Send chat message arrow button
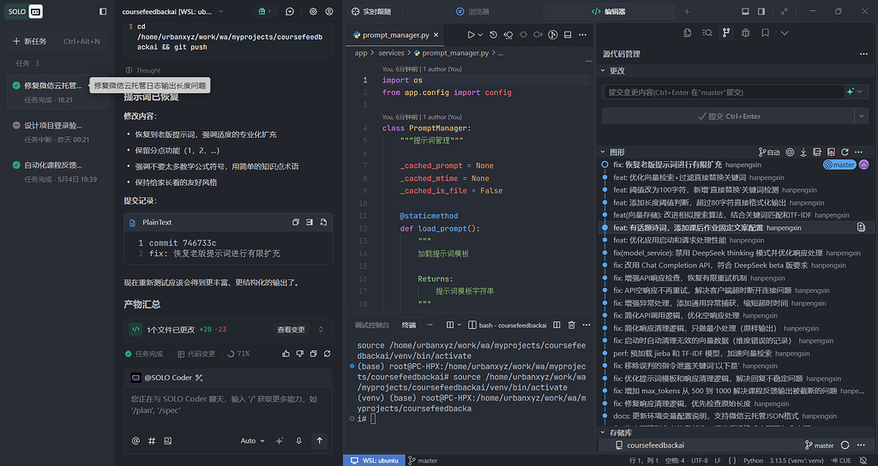Image resolution: width=878 pixels, height=466 pixels. tap(319, 441)
